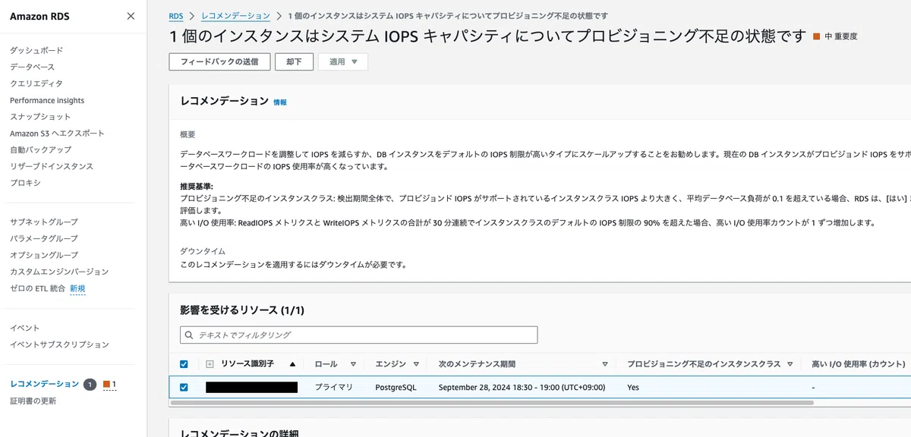
Task: Open the 適用 dropdown
Action: click(344, 61)
